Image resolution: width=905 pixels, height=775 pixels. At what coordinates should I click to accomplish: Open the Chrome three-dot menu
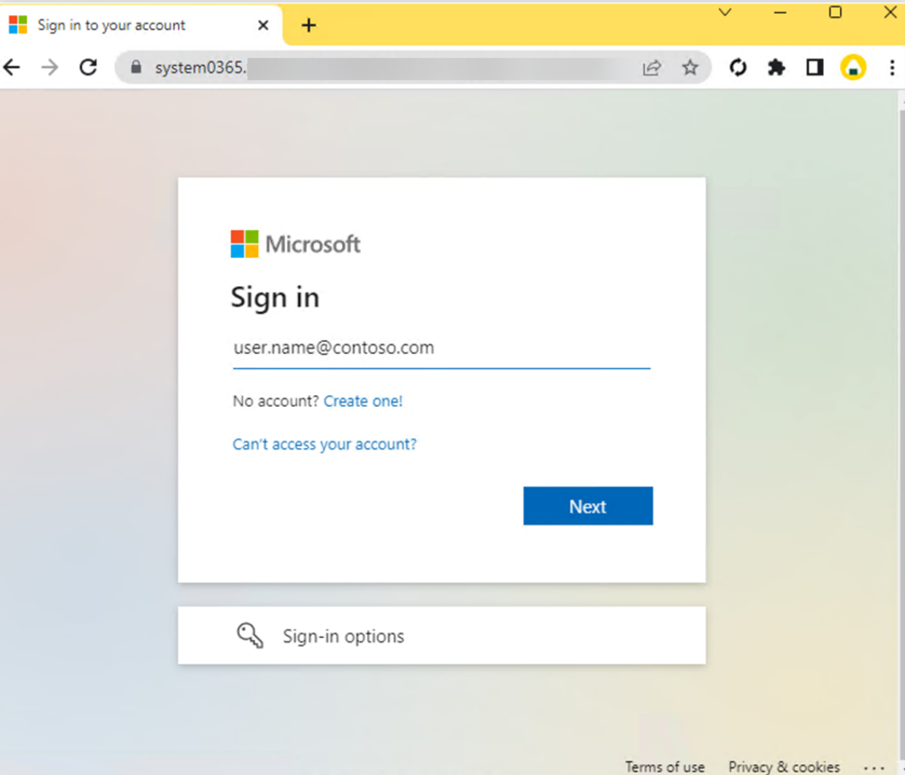[891, 67]
